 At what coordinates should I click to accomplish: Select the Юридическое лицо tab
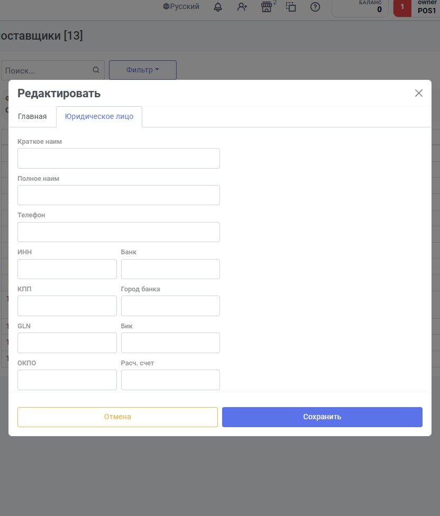(x=99, y=116)
